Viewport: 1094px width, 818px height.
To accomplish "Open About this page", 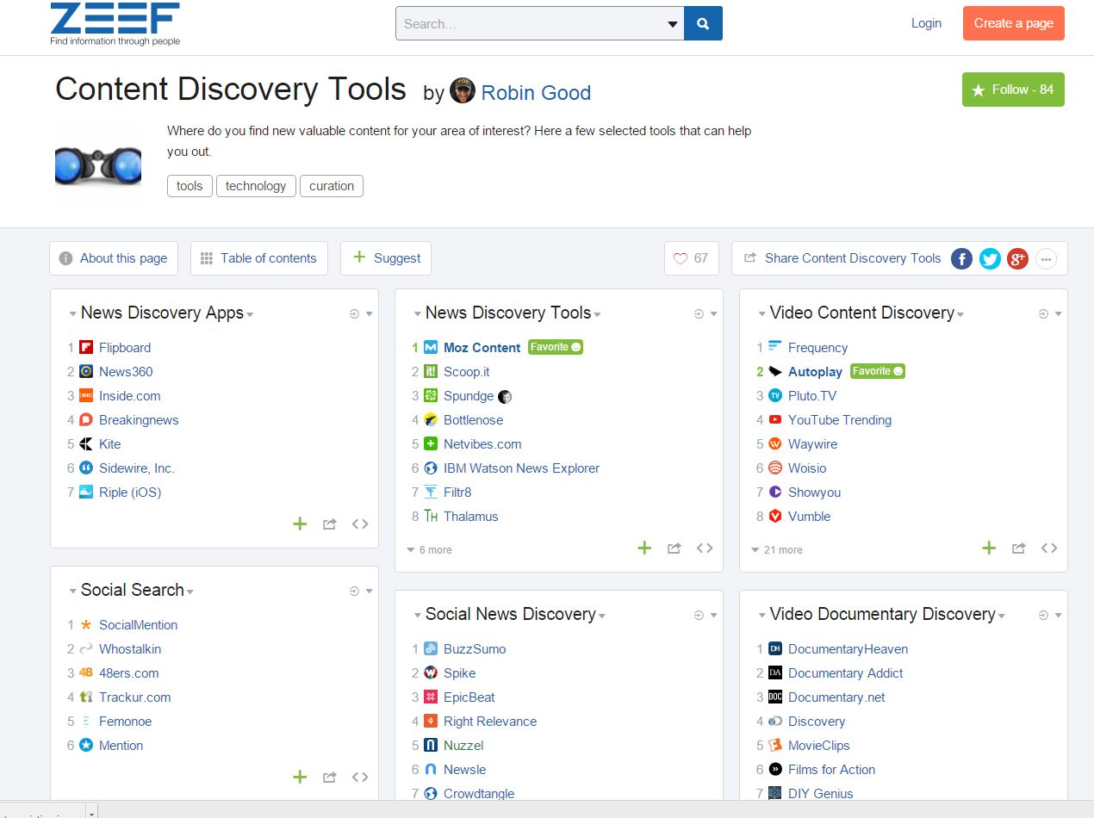I will coord(114,258).
